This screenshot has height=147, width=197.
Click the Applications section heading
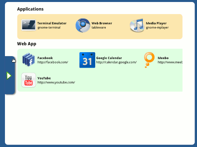tap(30, 9)
